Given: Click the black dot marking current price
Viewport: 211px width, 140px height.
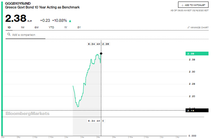Looking at the screenshot, I should tap(101, 54).
